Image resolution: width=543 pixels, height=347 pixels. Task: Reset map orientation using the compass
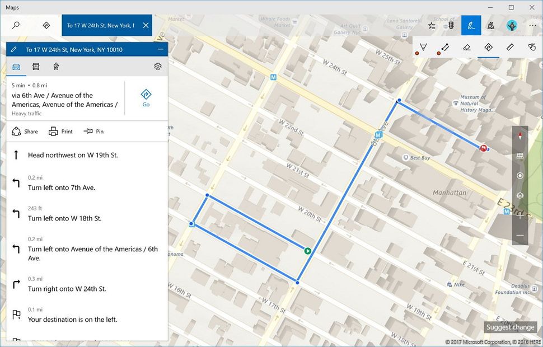coord(520,135)
